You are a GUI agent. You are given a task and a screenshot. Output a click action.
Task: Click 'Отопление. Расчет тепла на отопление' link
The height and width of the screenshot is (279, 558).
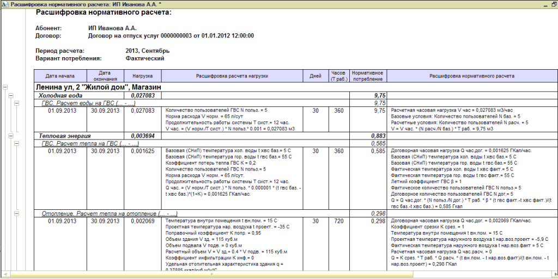tap(110, 214)
